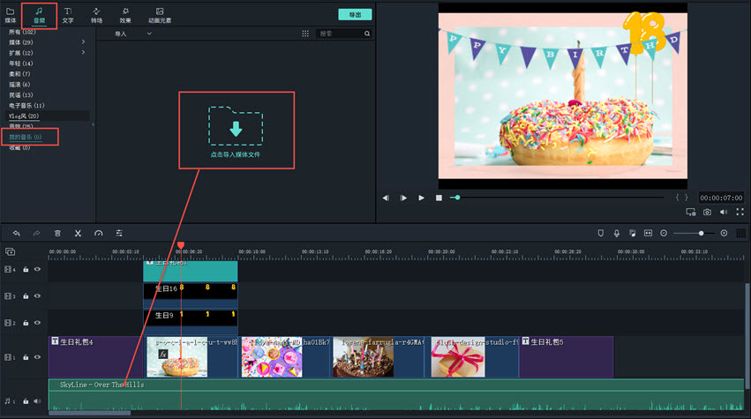
Task: Switch to the 音频 audio tab
Action: coord(40,15)
